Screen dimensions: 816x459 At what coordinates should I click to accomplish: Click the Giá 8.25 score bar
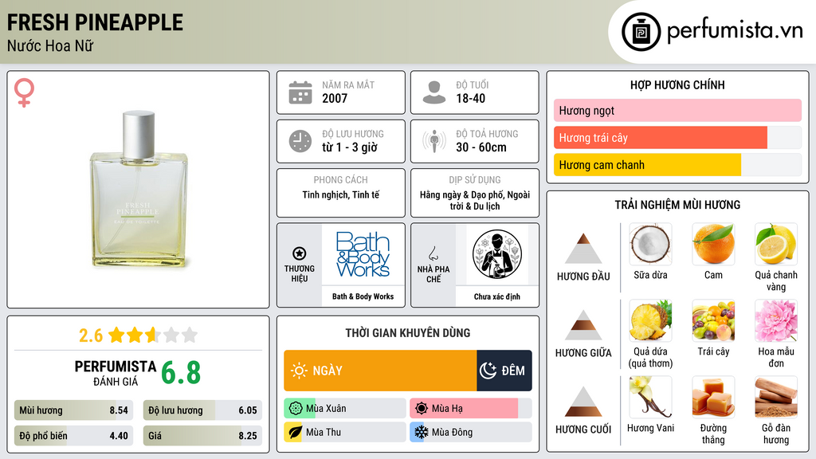click(x=202, y=436)
